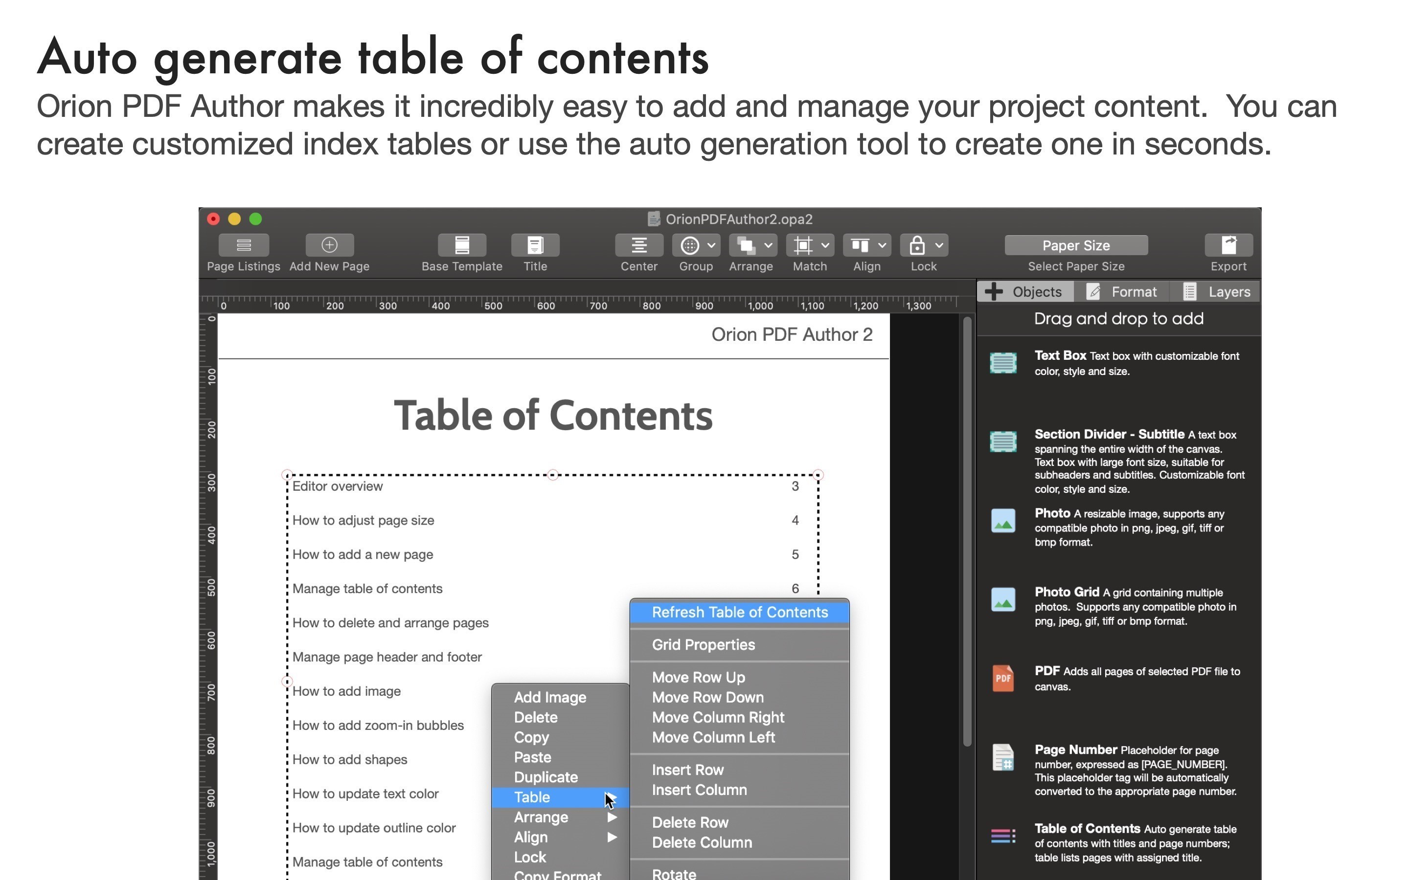Click the Group toolbar icon
This screenshot has height=880, width=1409.
(x=690, y=245)
